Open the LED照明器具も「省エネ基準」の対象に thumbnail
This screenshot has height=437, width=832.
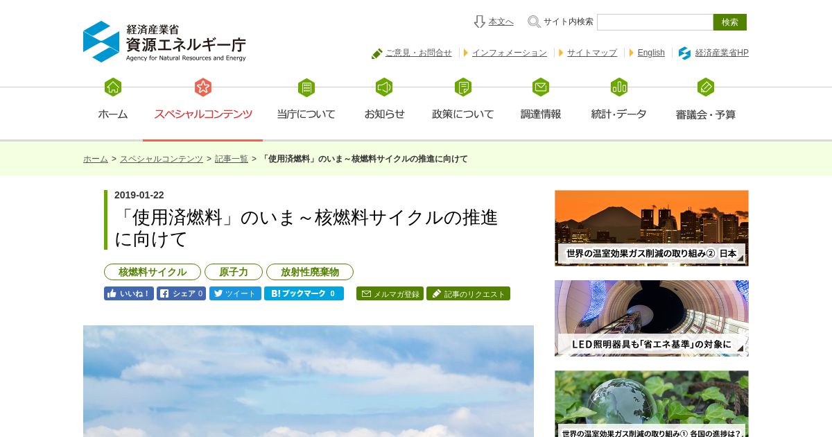pos(652,318)
